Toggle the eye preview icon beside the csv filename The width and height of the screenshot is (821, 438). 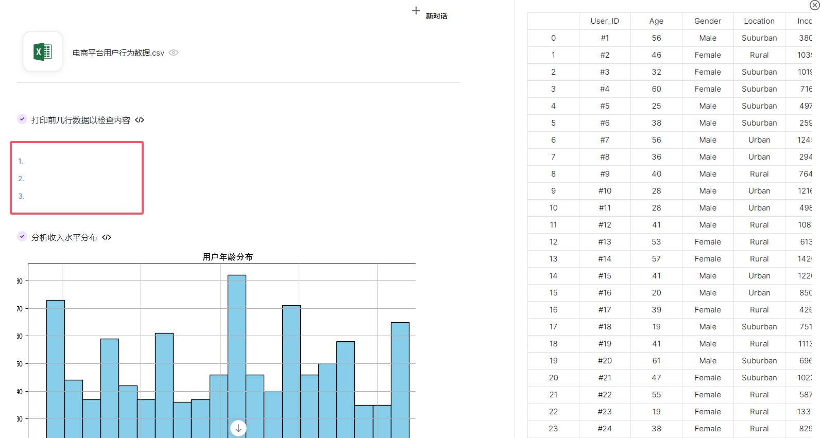(174, 52)
